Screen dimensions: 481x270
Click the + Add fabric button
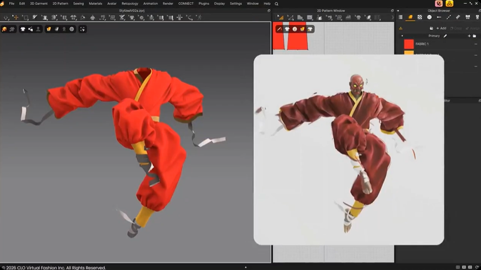pyautogui.click(x=441, y=28)
